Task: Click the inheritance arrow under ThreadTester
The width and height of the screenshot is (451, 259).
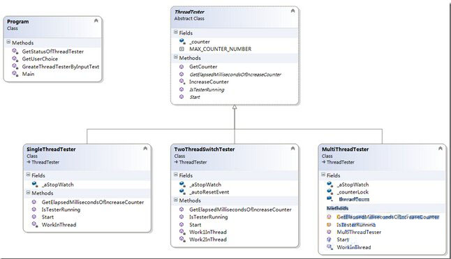Action: pyautogui.click(x=235, y=107)
